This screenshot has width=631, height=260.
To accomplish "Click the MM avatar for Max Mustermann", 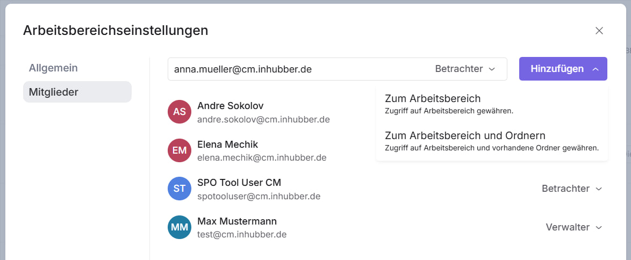I will (180, 228).
